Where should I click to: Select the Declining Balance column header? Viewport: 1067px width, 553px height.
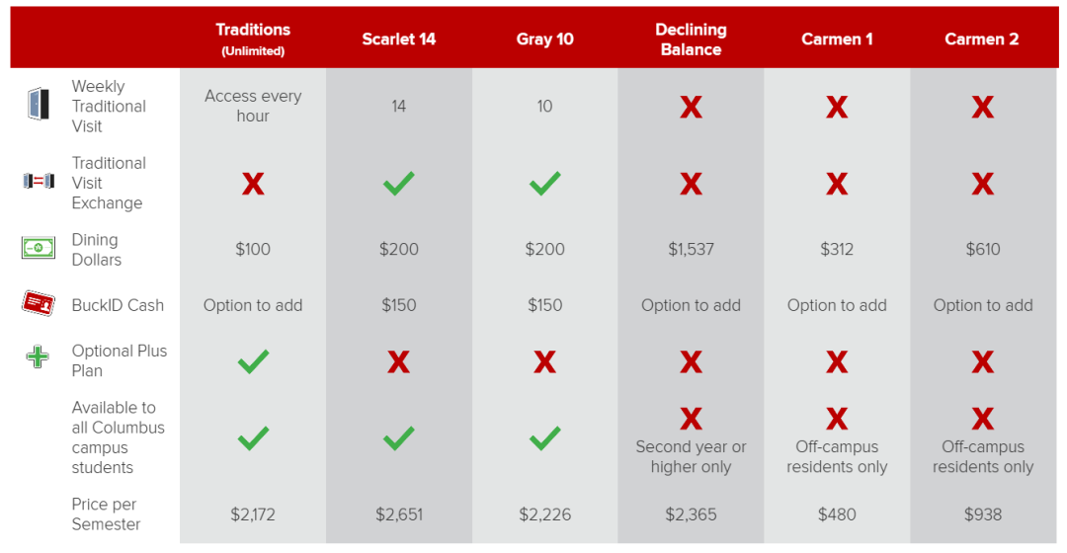[691, 39]
